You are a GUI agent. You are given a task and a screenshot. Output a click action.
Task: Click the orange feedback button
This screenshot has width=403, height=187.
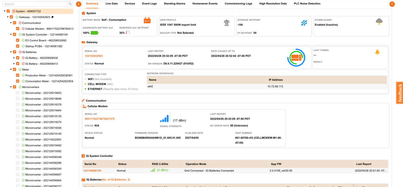point(400,93)
